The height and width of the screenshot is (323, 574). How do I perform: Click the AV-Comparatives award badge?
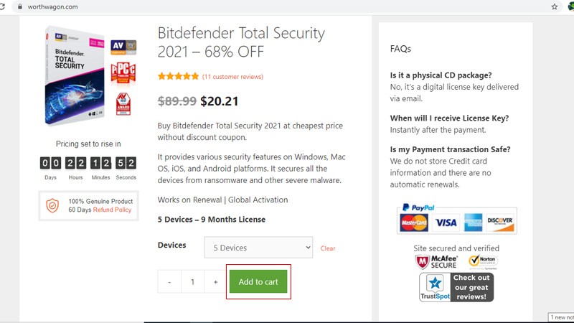123,48
